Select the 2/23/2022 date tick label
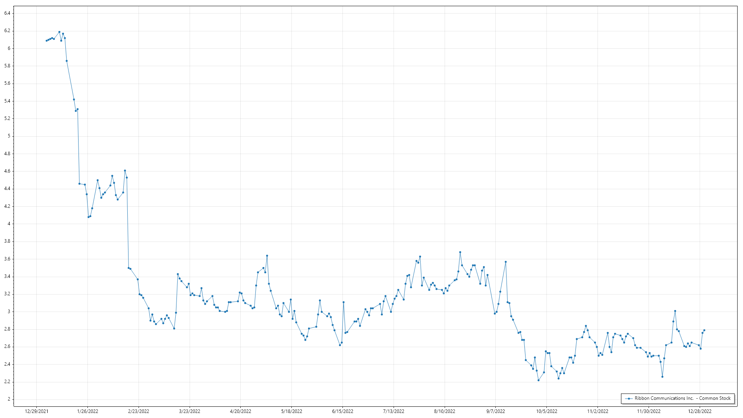This screenshot has height=418, width=743. [139, 411]
